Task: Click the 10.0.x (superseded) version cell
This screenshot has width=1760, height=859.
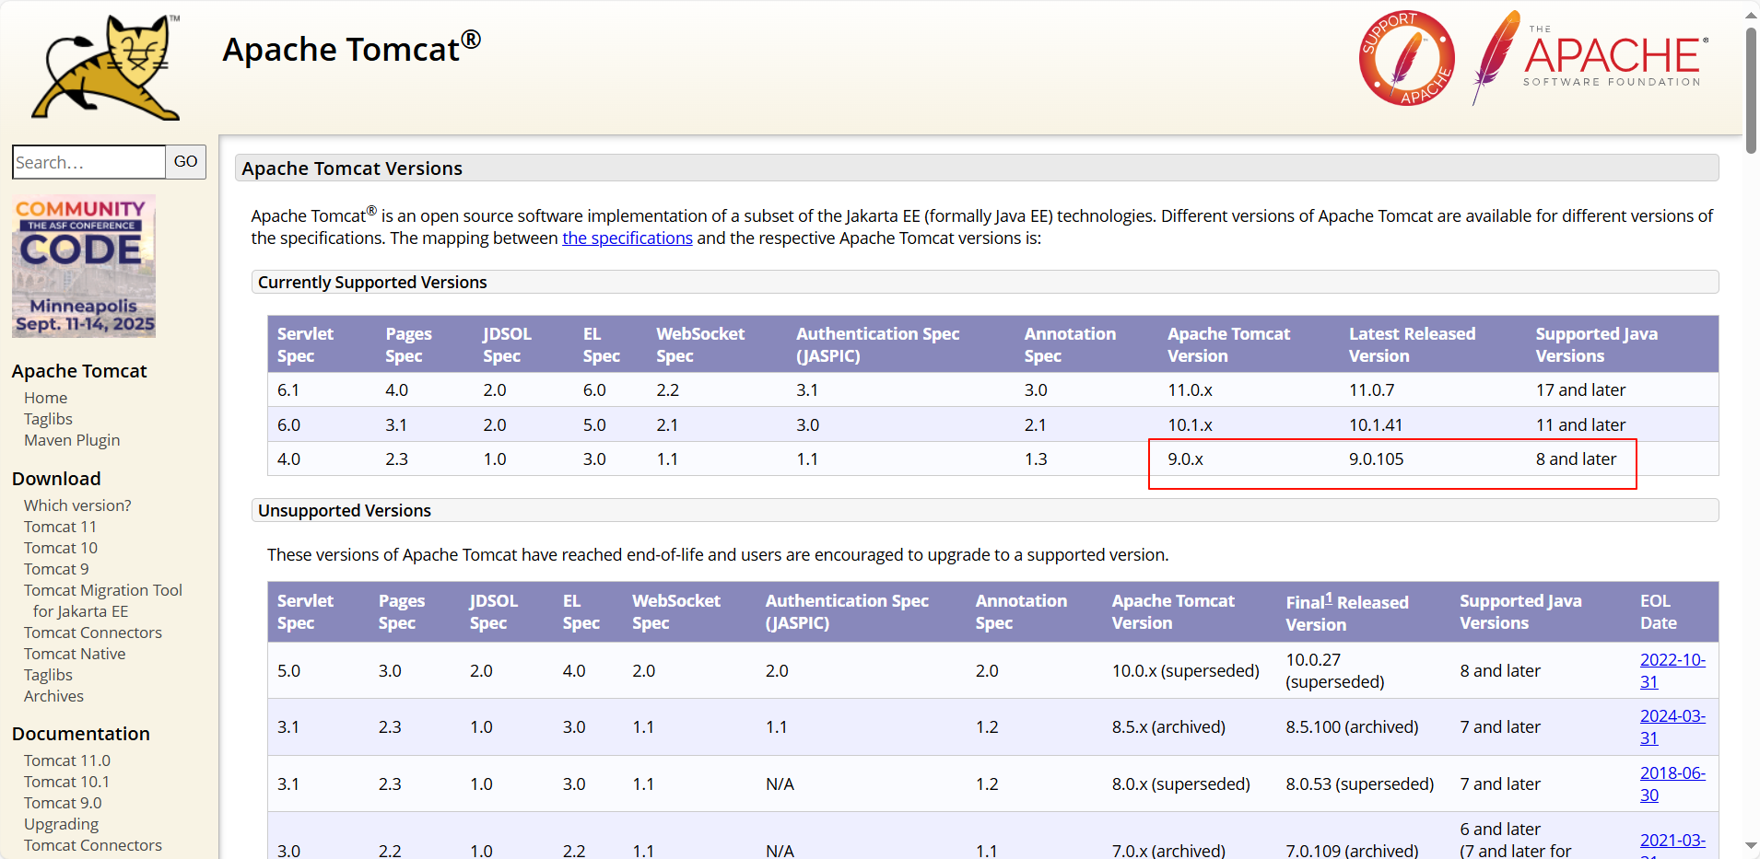Action: (x=1185, y=671)
